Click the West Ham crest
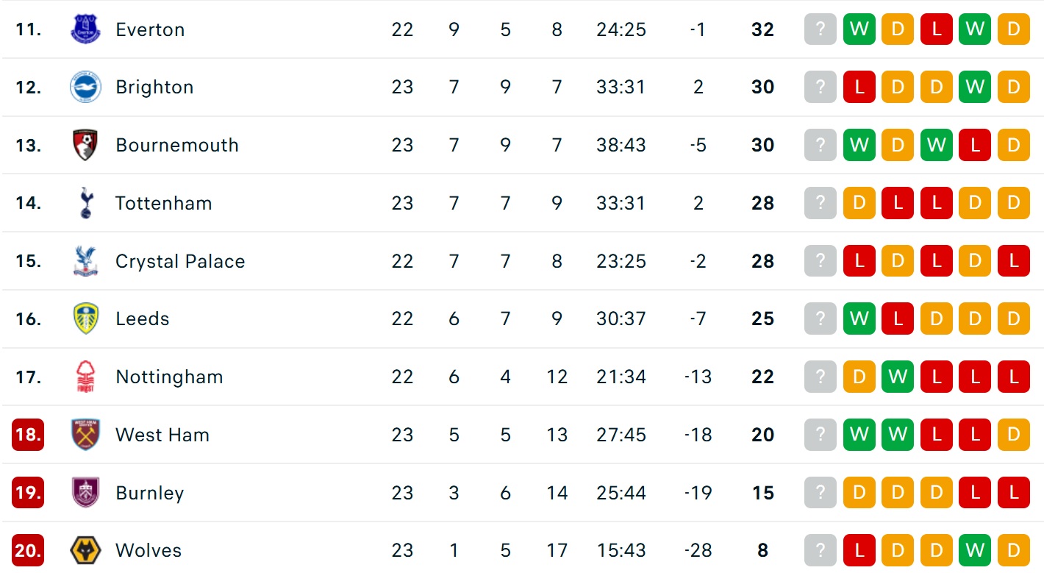Viewport: 1044px width, 573px height. (x=85, y=435)
